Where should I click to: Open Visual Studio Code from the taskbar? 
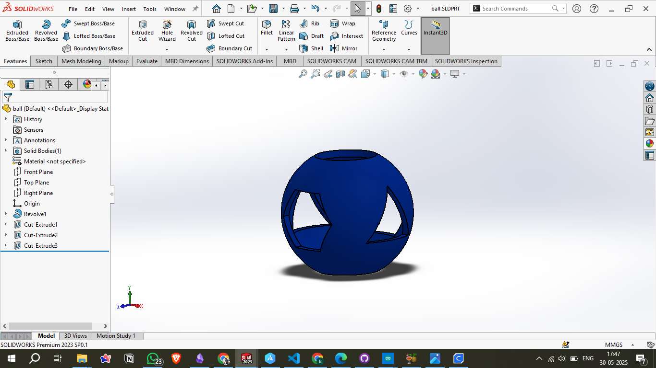[294, 358]
